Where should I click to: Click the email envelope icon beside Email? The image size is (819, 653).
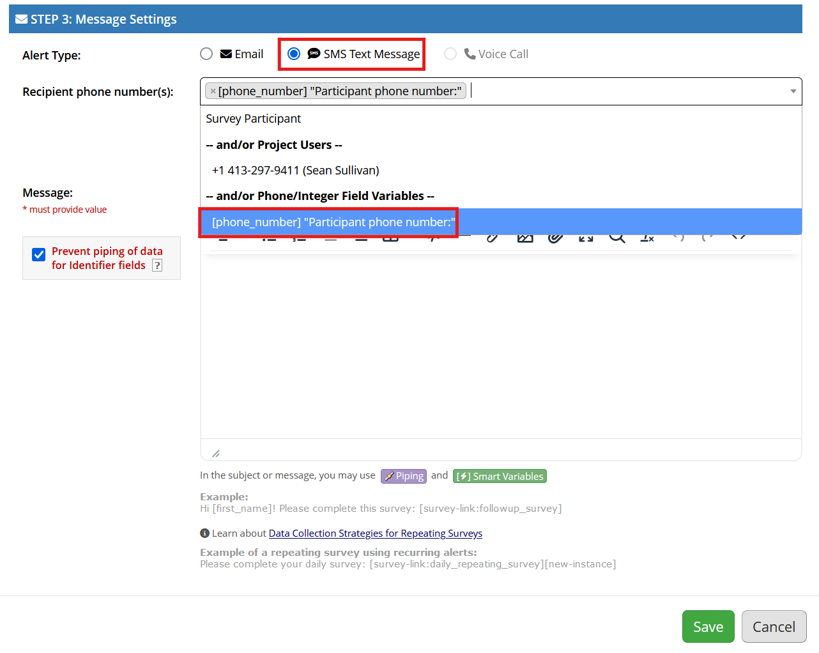coord(226,54)
